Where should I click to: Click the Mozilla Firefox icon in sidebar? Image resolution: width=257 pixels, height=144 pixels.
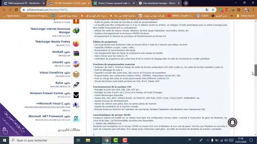pyautogui.click(x=76, y=44)
